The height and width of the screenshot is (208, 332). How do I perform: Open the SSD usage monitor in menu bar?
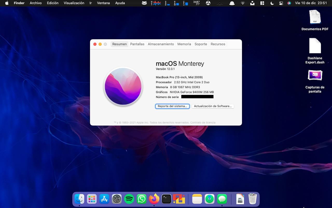[x=168, y=3]
